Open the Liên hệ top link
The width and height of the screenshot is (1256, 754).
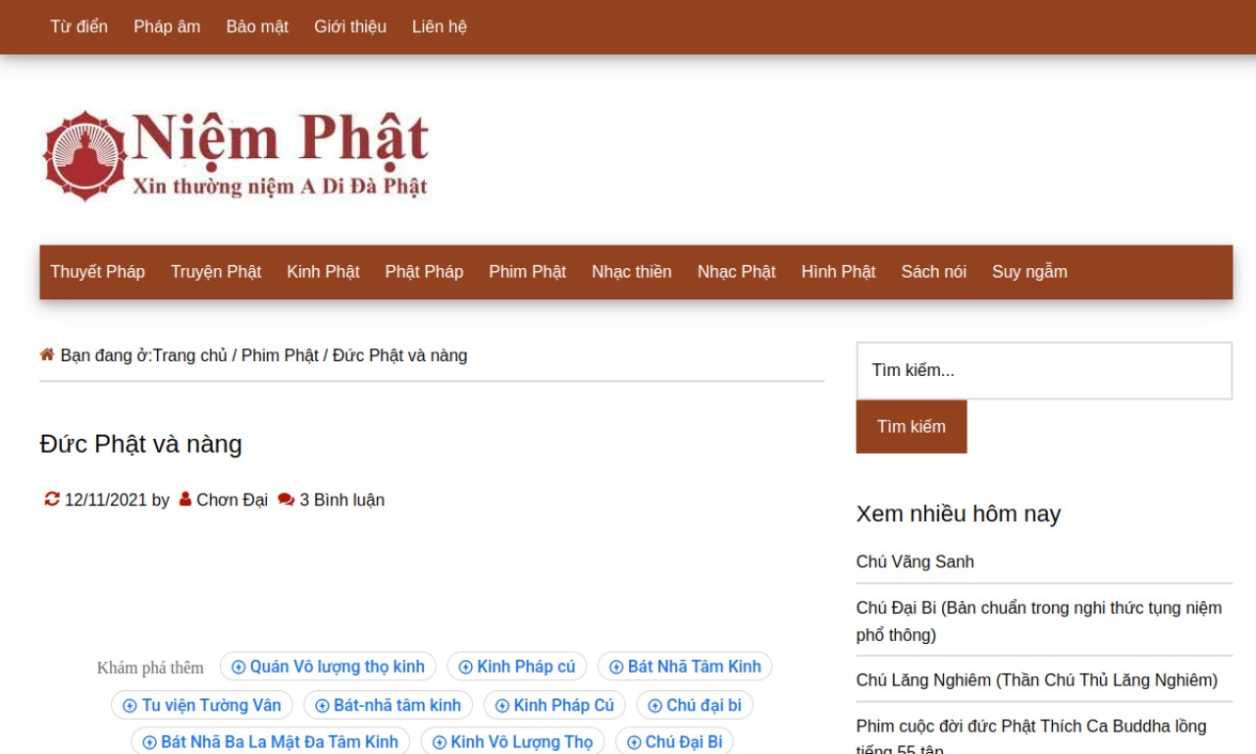(440, 27)
